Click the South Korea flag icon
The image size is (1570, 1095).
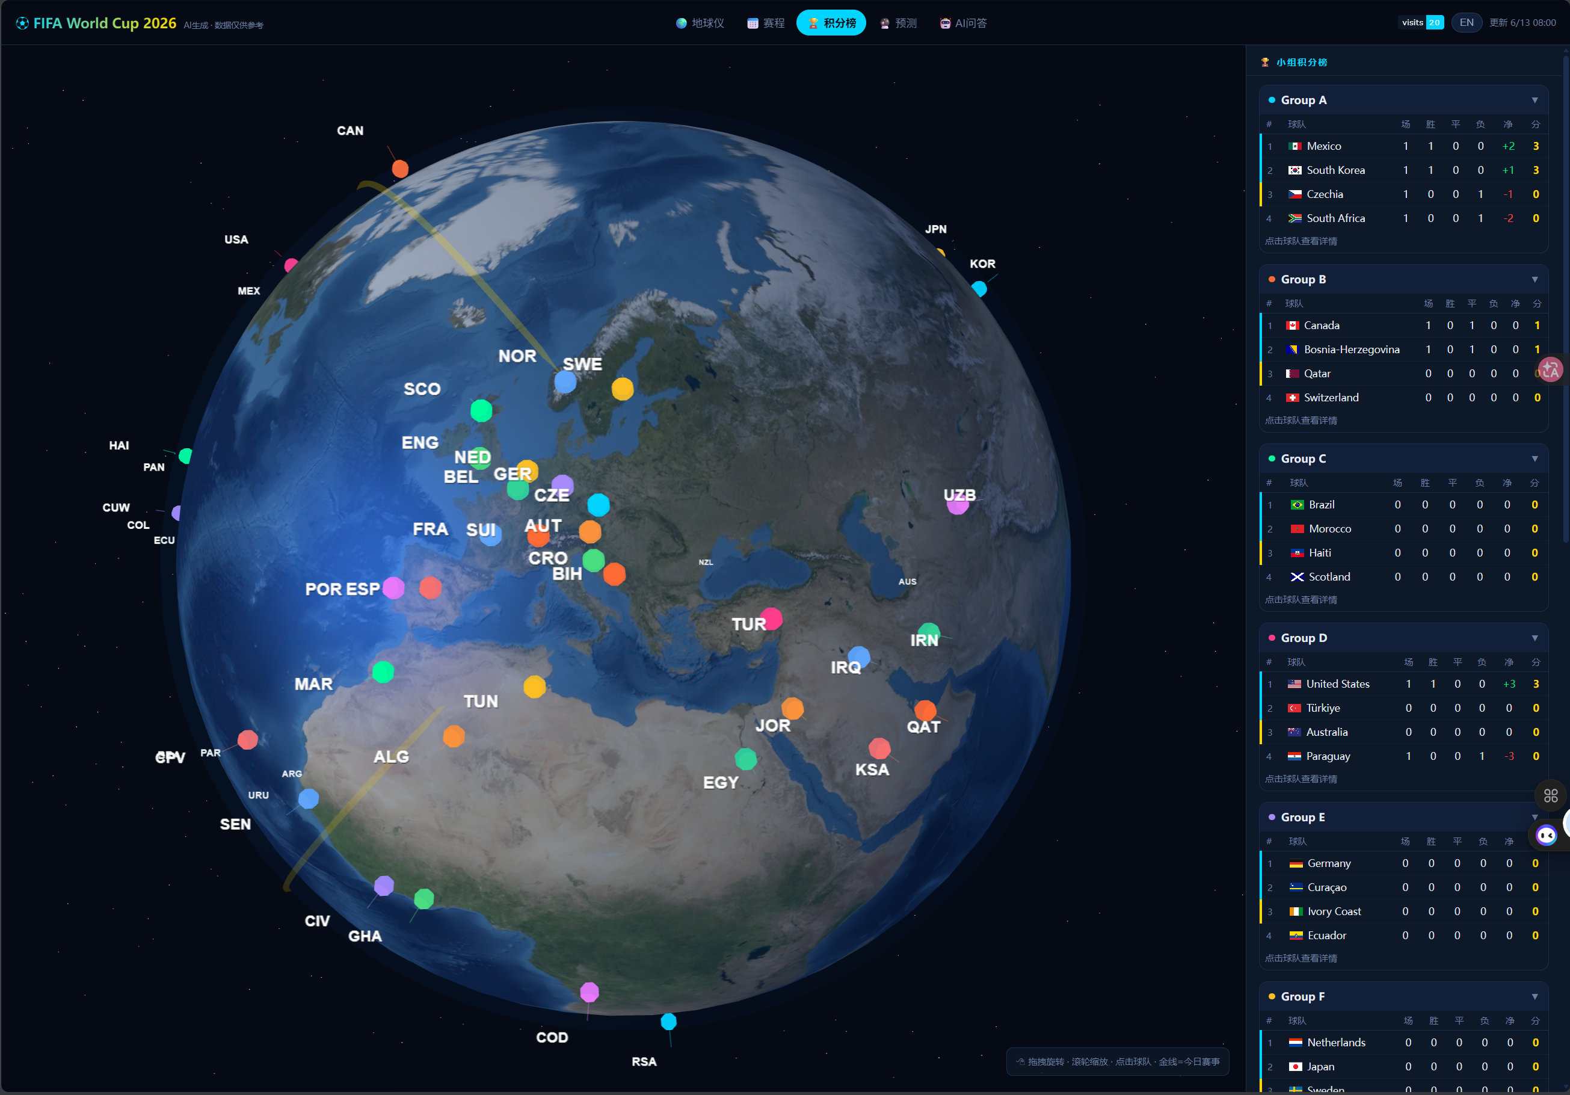coord(1294,170)
